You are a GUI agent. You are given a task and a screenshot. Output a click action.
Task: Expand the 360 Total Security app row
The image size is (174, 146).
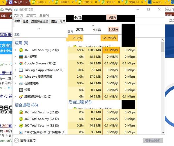(x=15, y=50)
